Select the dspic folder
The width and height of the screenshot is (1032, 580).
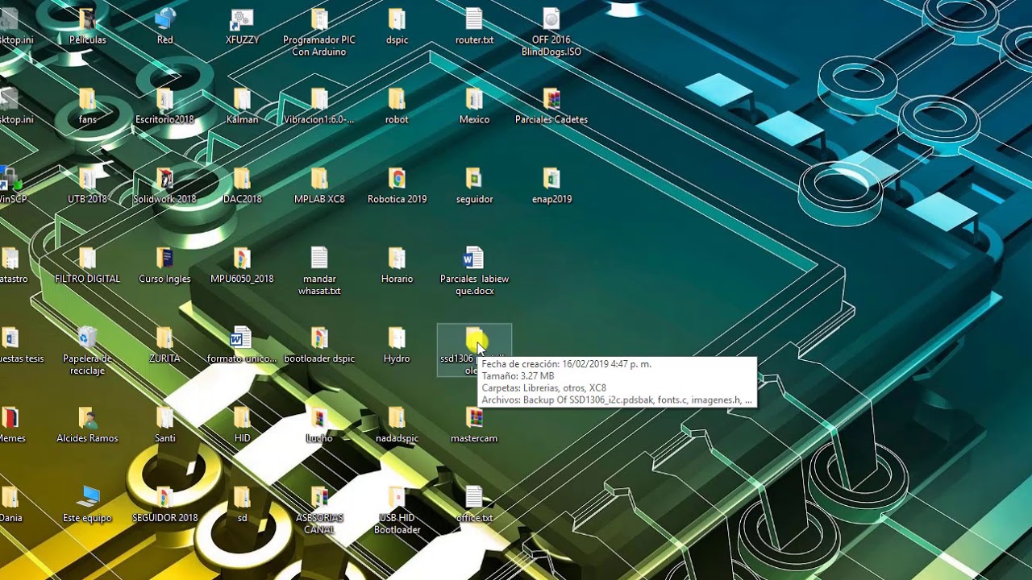point(397,19)
